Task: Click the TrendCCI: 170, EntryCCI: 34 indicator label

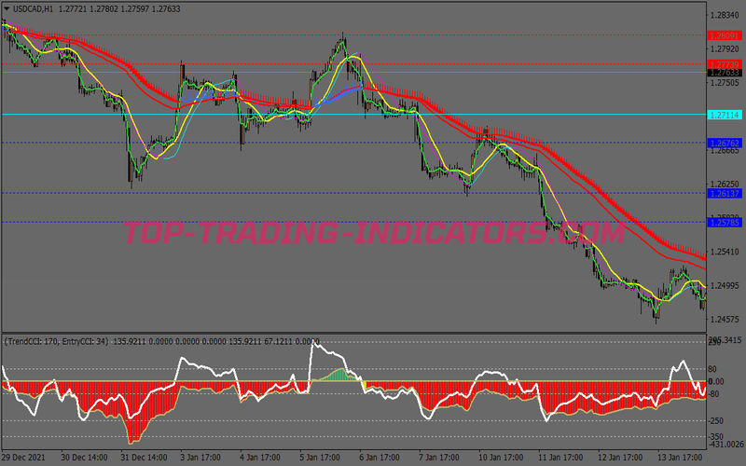Action: (x=57, y=341)
